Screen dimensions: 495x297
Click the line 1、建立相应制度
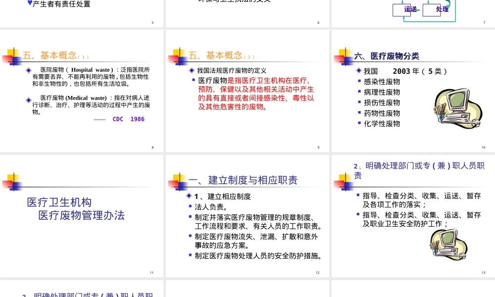223,197
